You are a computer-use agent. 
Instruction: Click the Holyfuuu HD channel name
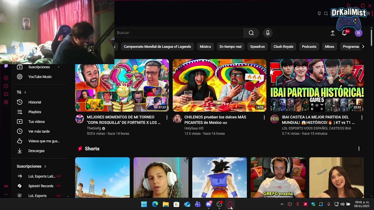(x=194, y=128)
